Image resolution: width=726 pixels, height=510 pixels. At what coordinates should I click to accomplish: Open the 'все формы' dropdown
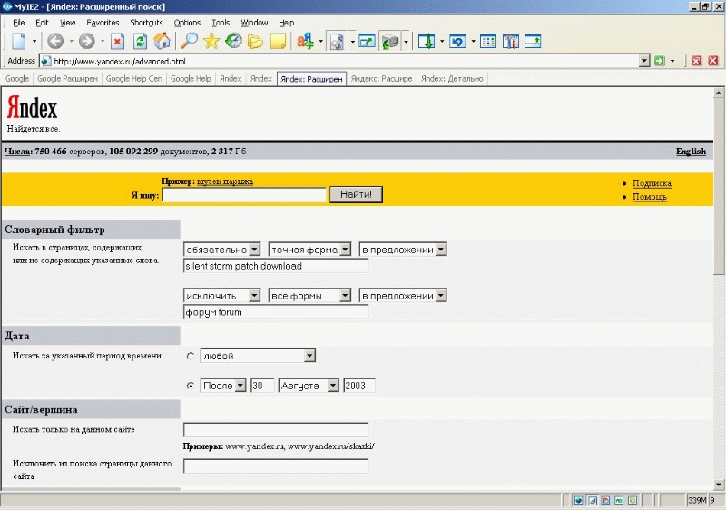pyautogui.click(x=309, y=295)
